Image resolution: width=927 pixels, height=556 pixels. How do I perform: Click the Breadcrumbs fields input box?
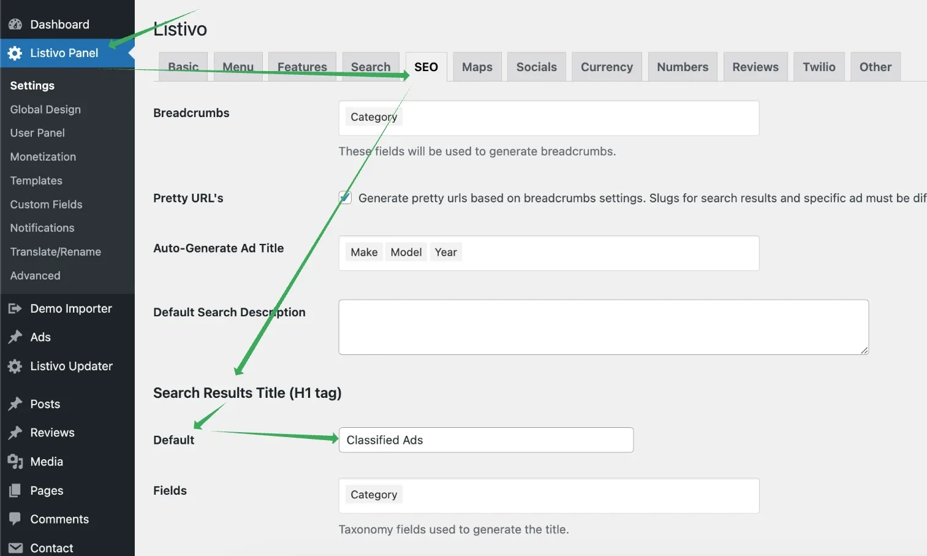(549, 118)
